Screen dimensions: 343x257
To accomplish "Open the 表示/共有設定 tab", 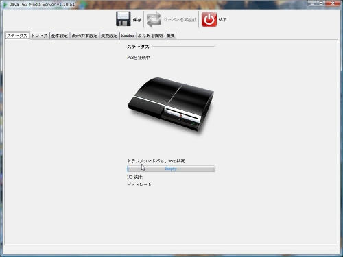I will click(x=84, y=36).
